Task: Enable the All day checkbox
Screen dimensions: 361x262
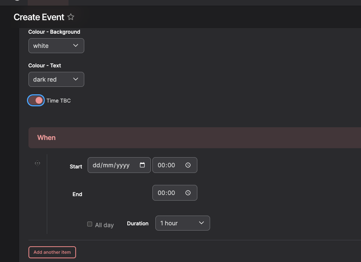Action: [x=90, y=224]
